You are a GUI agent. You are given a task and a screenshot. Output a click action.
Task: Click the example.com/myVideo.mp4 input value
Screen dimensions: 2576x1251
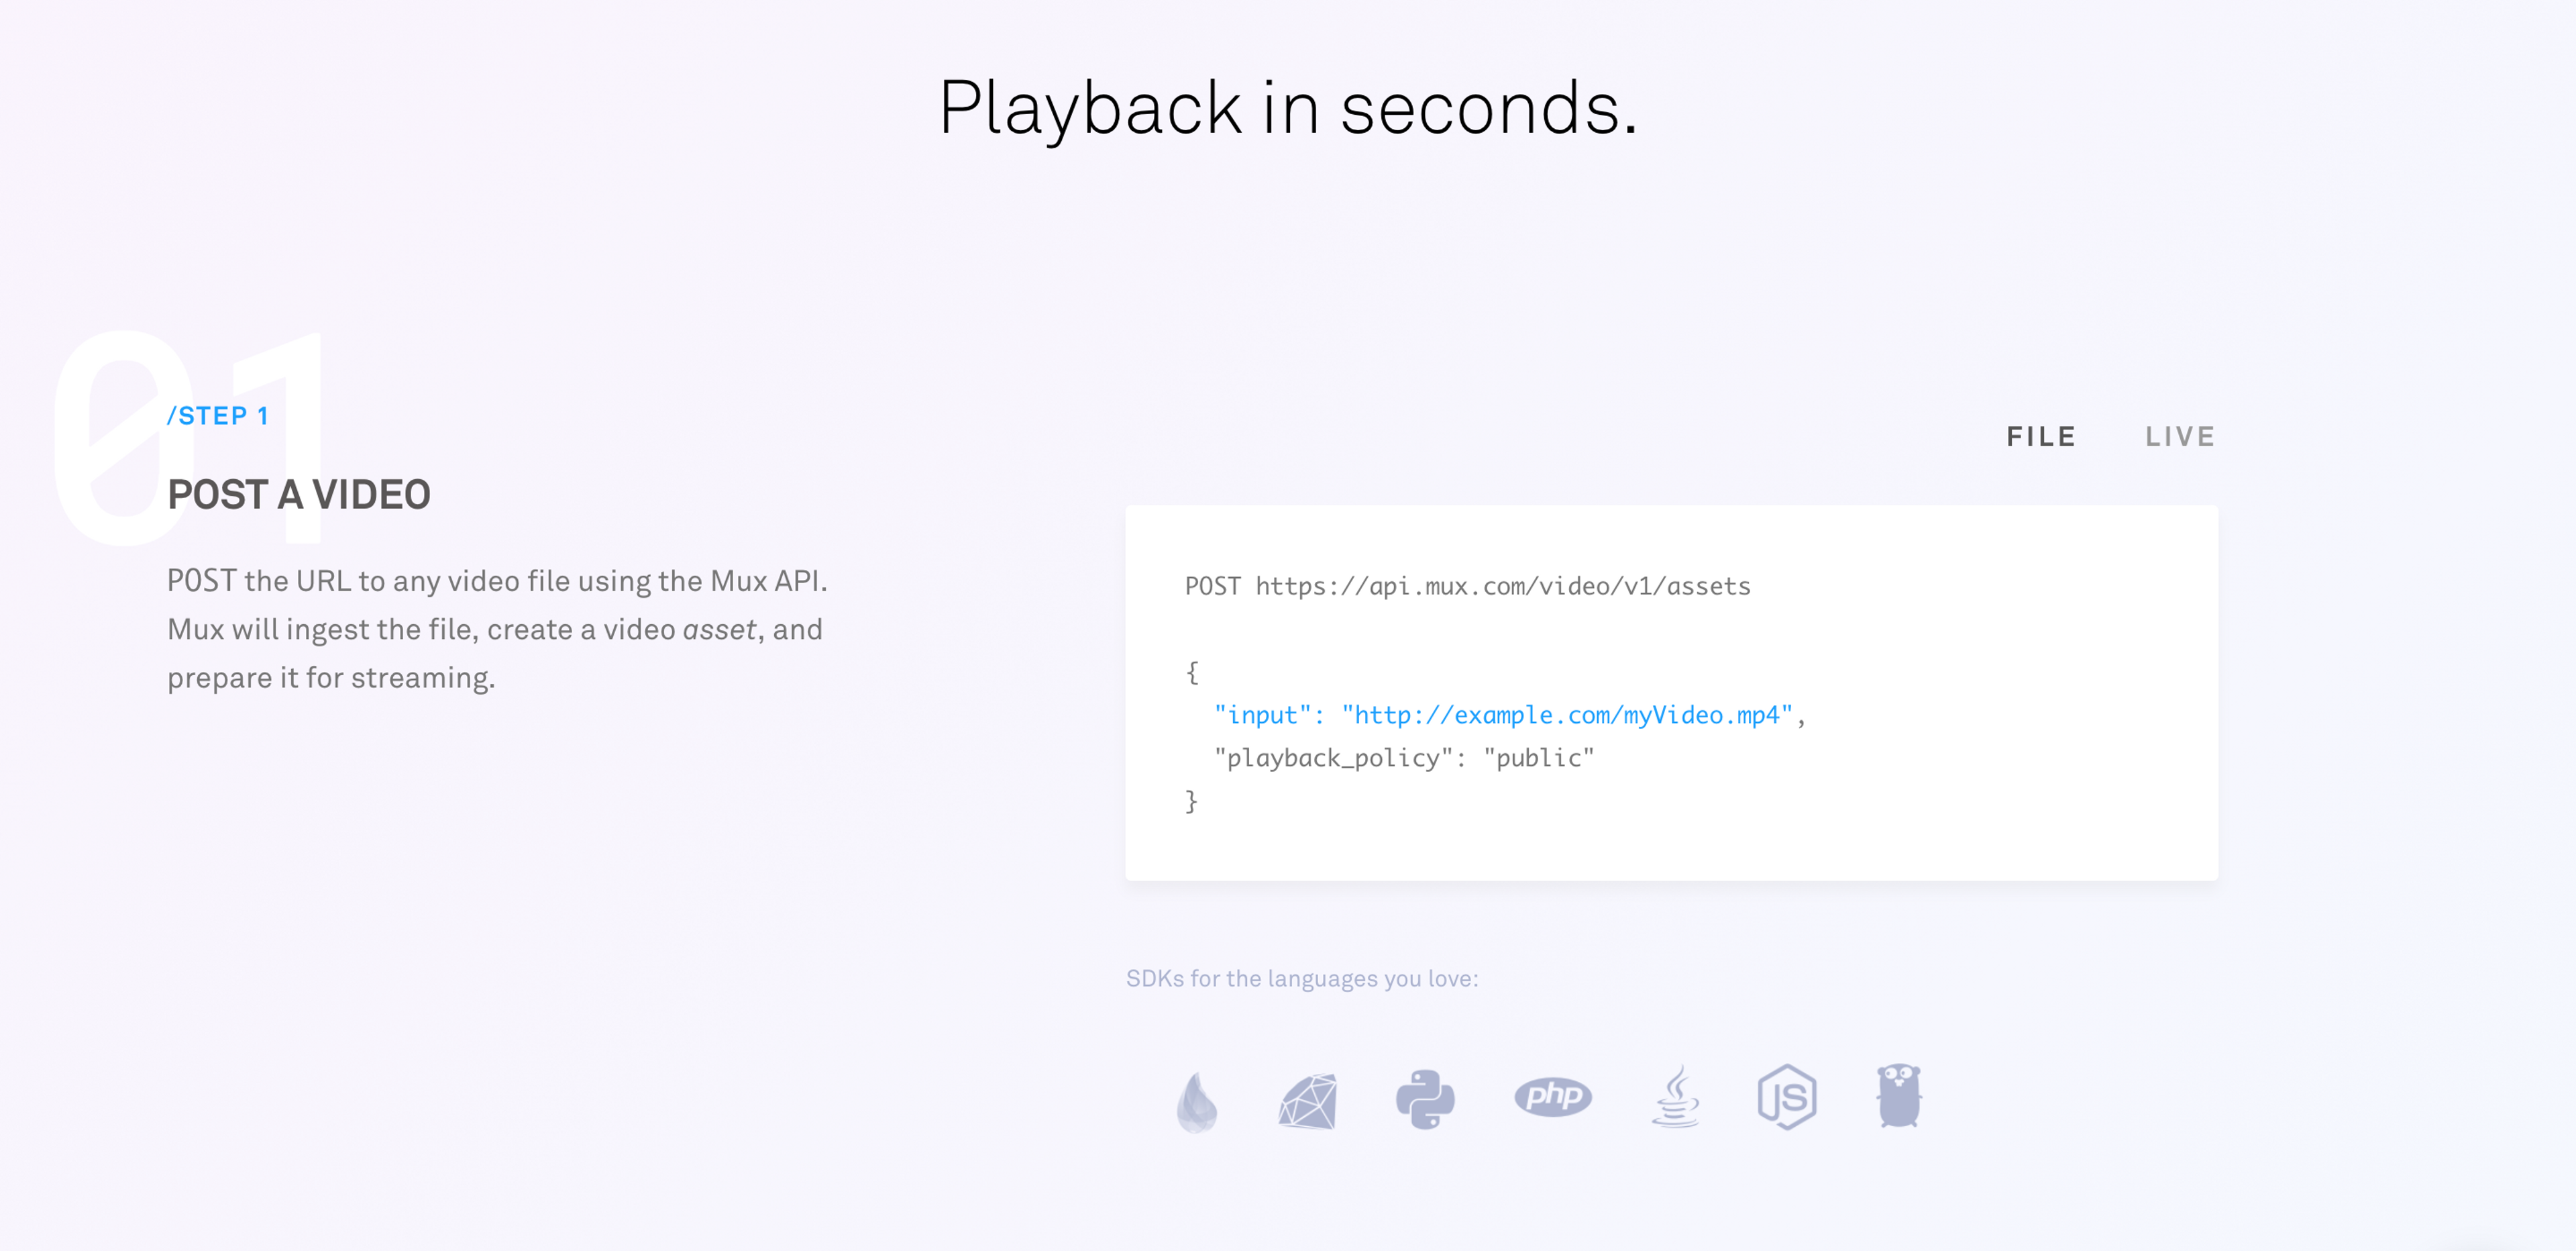coord(1567,715)
